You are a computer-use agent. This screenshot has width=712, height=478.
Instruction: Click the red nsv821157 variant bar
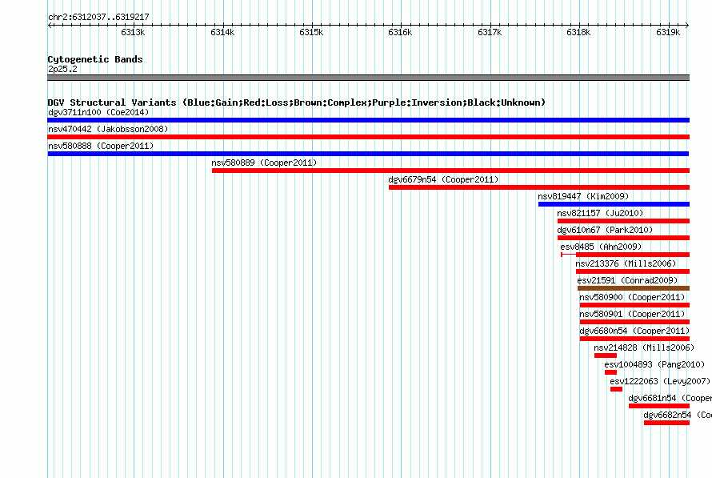pos(623,221)
